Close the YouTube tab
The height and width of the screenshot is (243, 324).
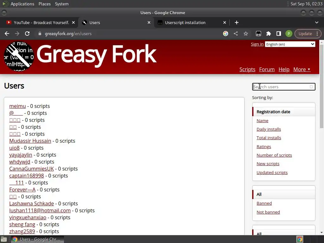point(73,22)
